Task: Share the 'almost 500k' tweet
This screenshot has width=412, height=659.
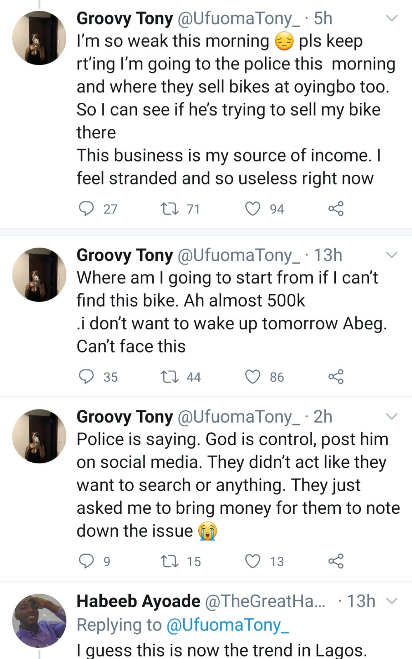Action: click(x=336, y=377)
